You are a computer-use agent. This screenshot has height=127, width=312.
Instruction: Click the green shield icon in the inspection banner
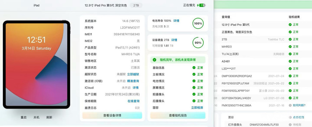[154, 60]
